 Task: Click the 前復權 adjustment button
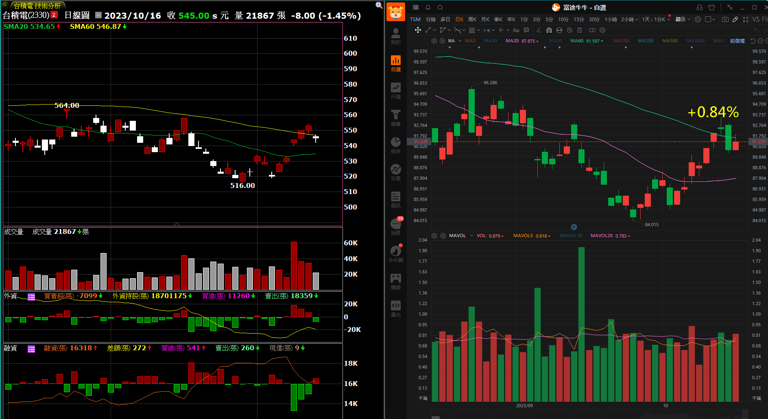coord(737,41)
